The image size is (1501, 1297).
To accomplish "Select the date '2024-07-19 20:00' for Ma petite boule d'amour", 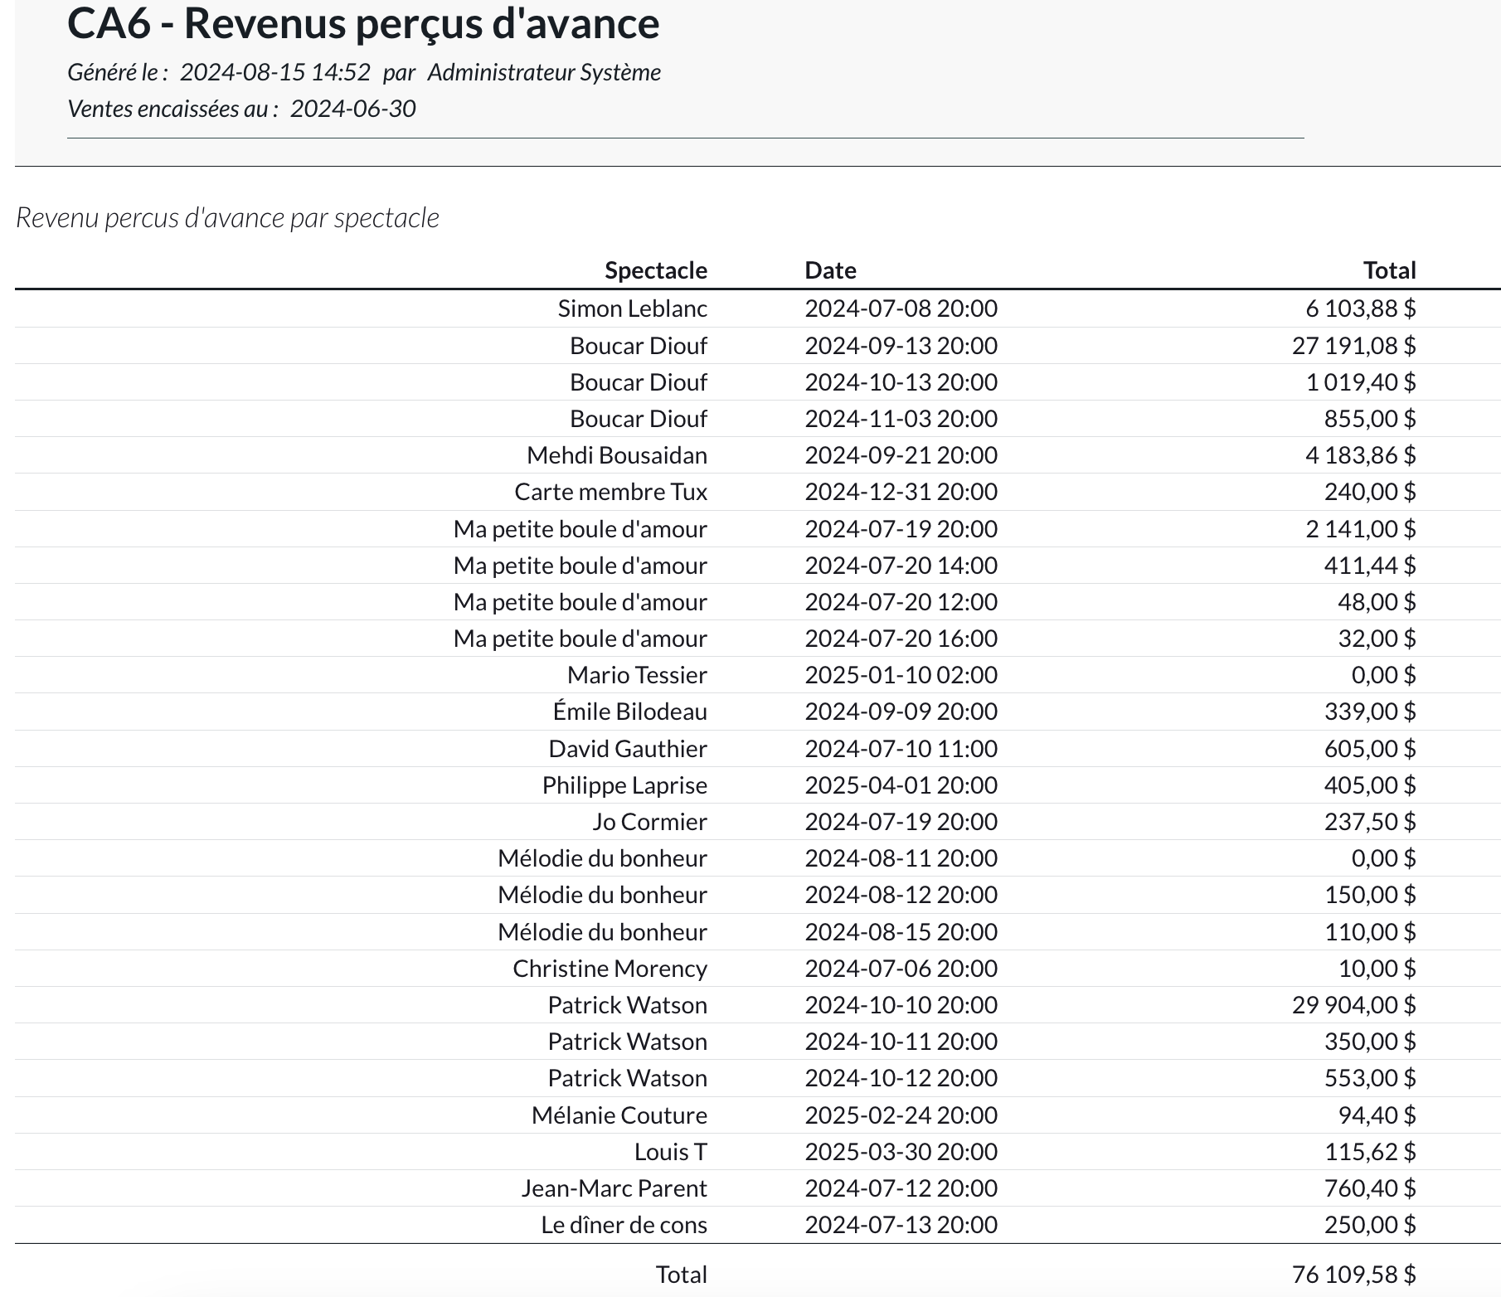I will (901, 529).
